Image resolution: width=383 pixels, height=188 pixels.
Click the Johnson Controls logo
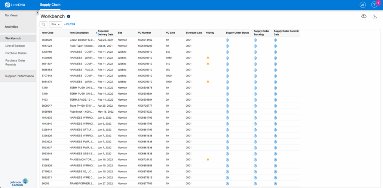point(19,182)
